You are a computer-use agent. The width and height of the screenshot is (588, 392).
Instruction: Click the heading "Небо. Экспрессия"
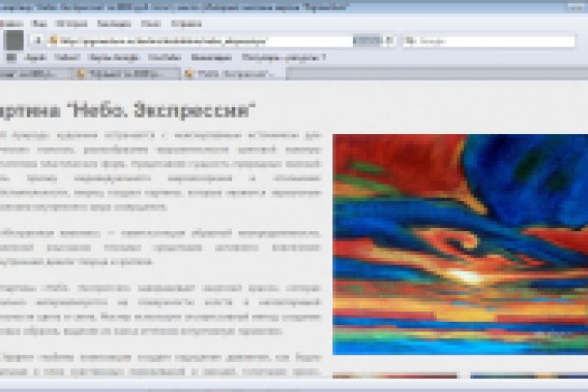pos(163,111)
